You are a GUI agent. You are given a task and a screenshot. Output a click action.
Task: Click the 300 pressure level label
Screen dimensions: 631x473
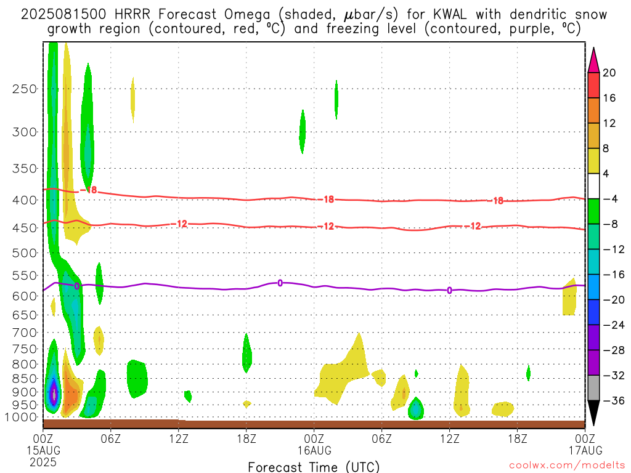[x=25, y=132]
